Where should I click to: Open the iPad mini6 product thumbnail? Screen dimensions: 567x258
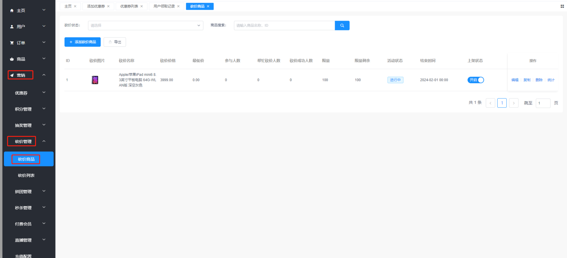click(x=95, y=80)
